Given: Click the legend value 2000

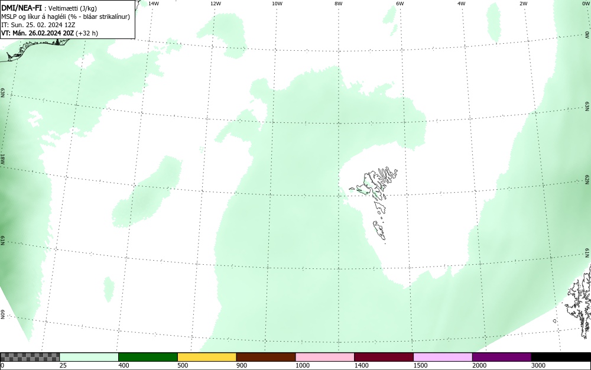Looking at the screenshot, I should click(x=479, y=365).
